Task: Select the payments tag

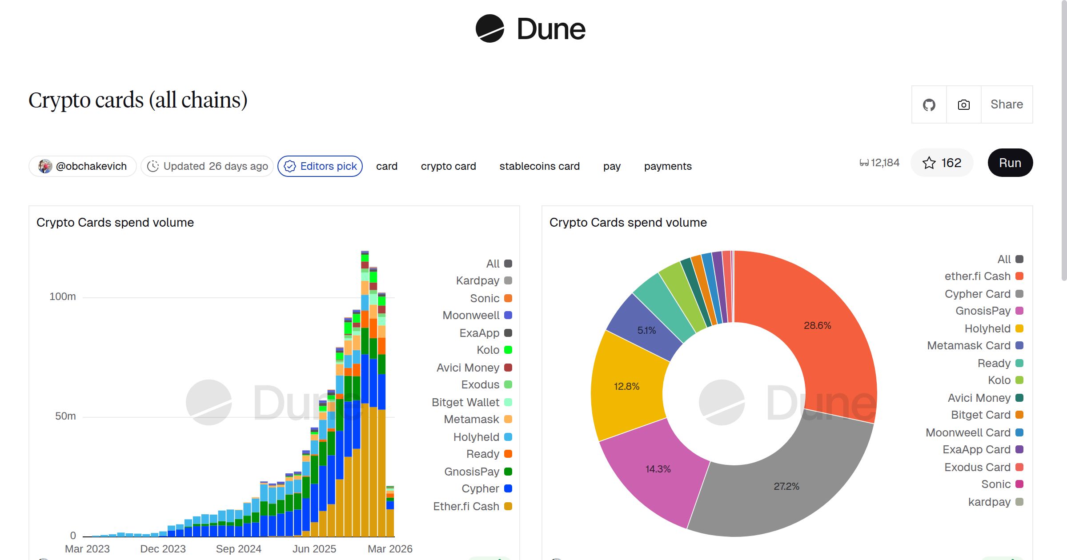Action: point(668,166)
